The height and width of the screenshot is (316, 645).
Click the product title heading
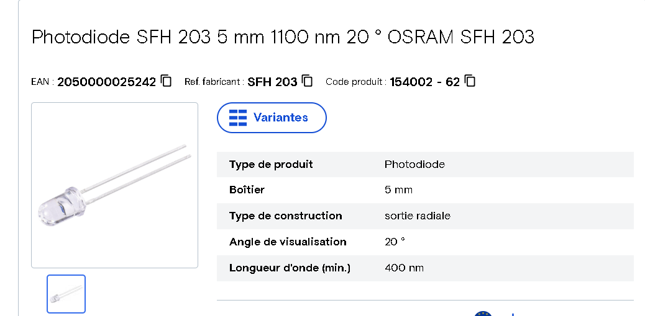pyautogui.click(x=283, y=37)
